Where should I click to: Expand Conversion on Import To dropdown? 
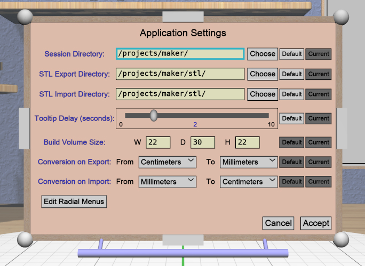(249, 182)
